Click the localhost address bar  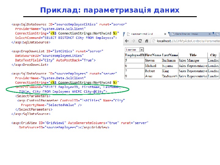point(186,41)
